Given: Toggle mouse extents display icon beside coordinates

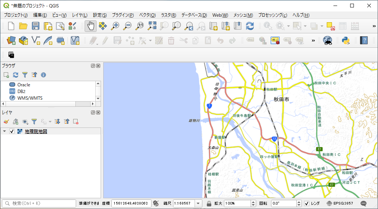Looking at the screenshot, I should pos(156,203).
